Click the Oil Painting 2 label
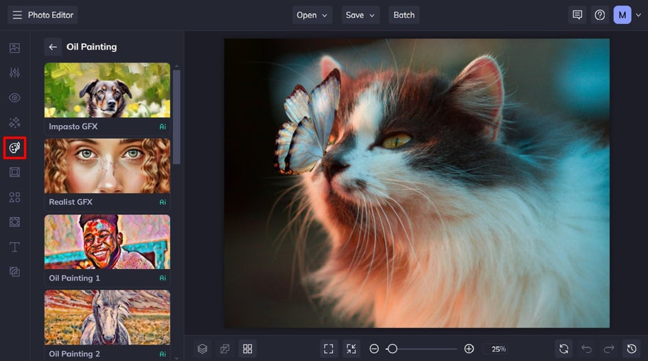The image size is (648, 361). [x=74, y=354]
